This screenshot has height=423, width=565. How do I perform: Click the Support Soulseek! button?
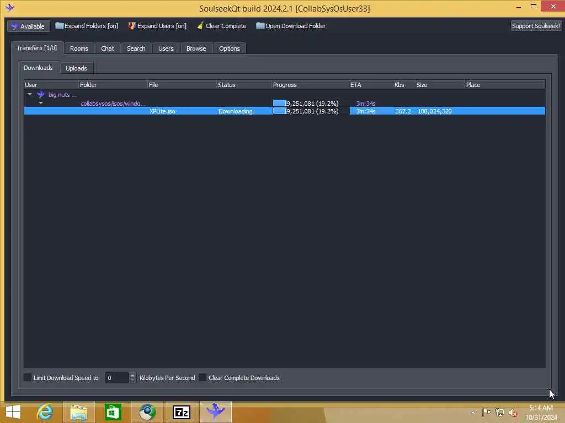pyautogui.click(x=536, y=26)
